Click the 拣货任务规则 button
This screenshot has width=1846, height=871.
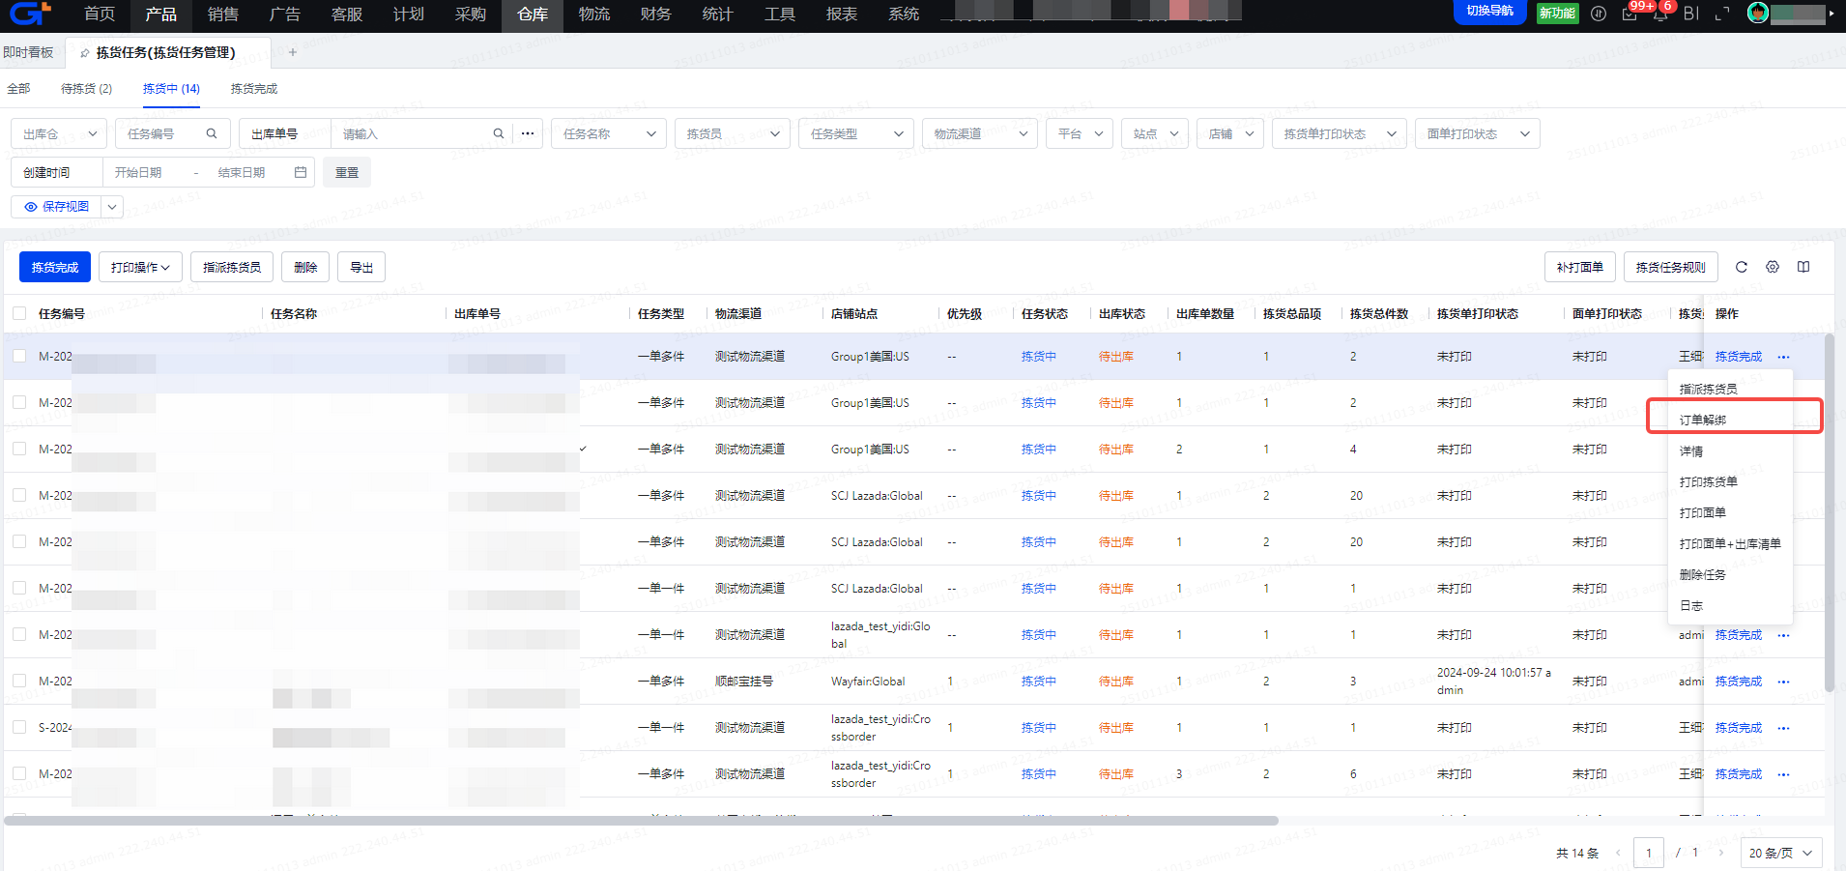(1669, 267)
